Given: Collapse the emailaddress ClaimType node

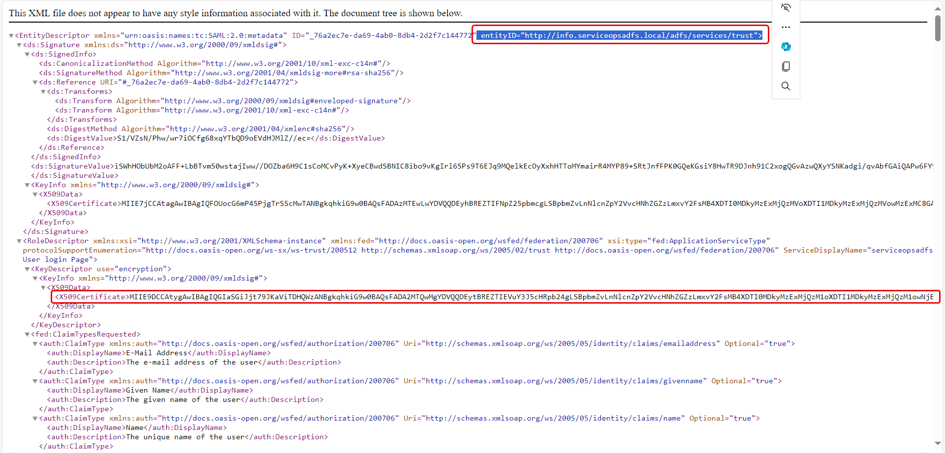Looking at the screenshot, I should (34, 343).
